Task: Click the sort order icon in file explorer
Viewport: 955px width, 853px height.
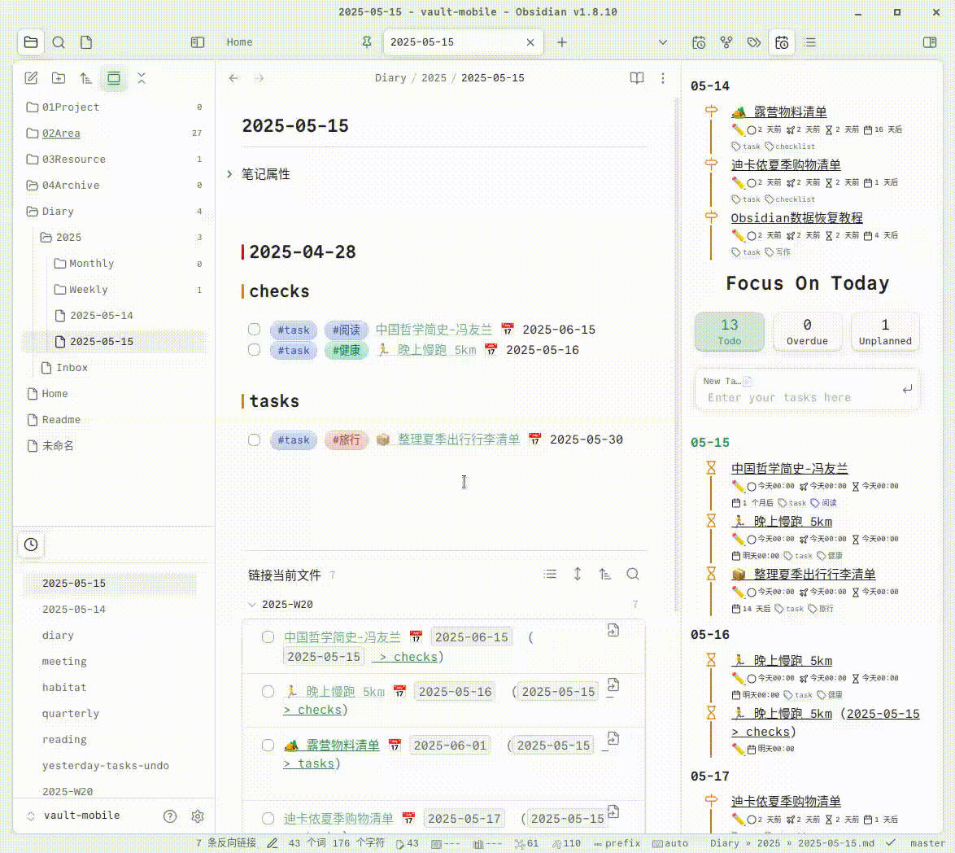Action: [86, 78]
